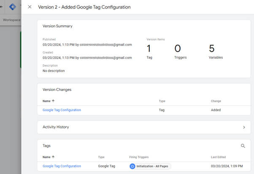Click the Change column header

(216, 101)
